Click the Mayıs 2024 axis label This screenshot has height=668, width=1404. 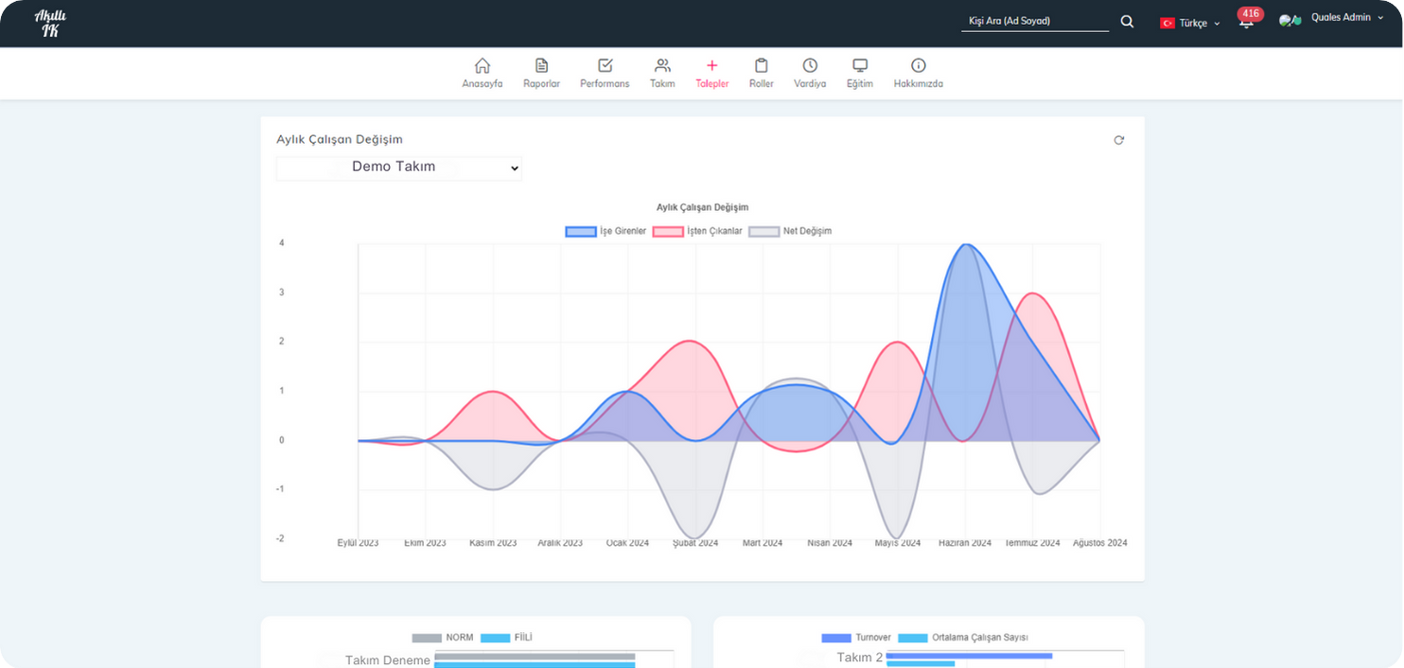[x=898, y=543]
